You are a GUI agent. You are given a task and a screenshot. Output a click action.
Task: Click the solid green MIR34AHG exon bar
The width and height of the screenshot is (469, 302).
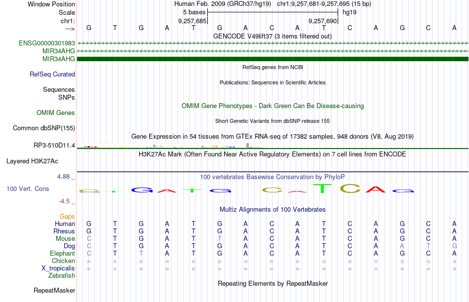point(273,59)
